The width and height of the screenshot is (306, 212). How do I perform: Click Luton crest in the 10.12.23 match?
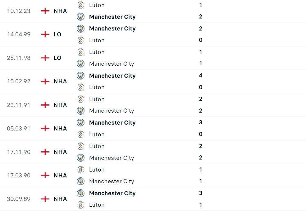click(80, 5)
